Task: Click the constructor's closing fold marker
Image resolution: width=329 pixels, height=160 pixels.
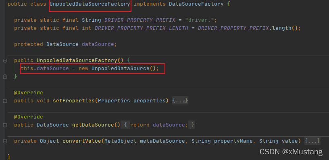Action: pyautogui.click(x=5, y=77)
